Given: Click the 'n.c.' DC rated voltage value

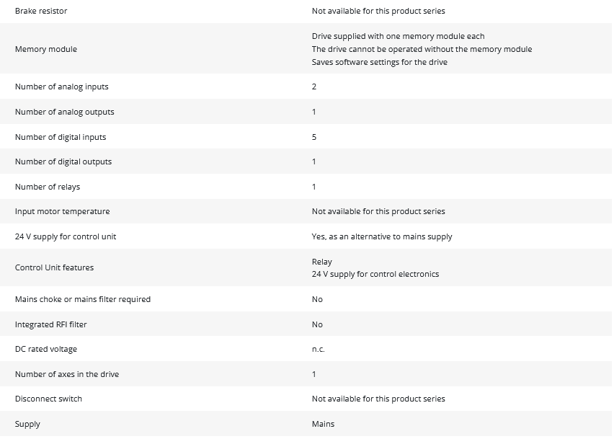Looking at the screenshot, I should pos(318,349).
